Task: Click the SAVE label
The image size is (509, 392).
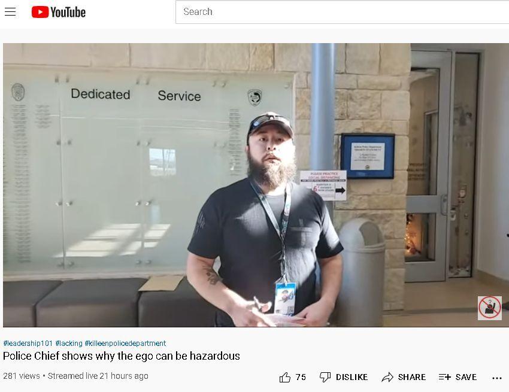Action: pos(466,377)
